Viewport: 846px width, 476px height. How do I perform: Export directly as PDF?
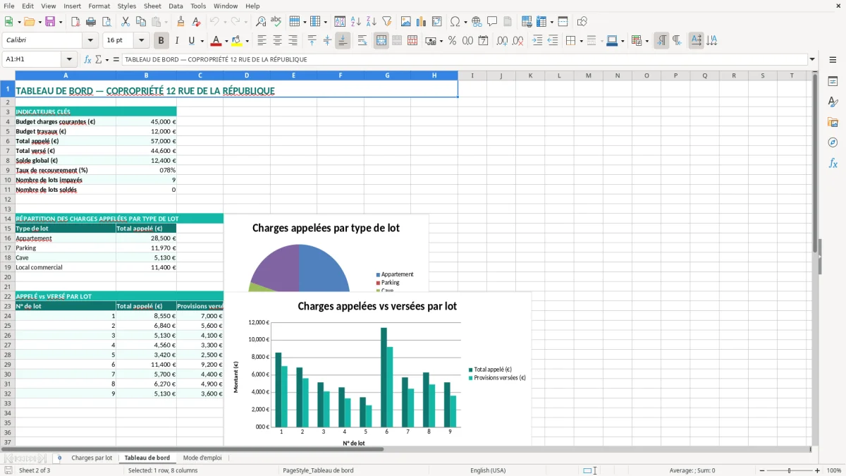[75, 22]
